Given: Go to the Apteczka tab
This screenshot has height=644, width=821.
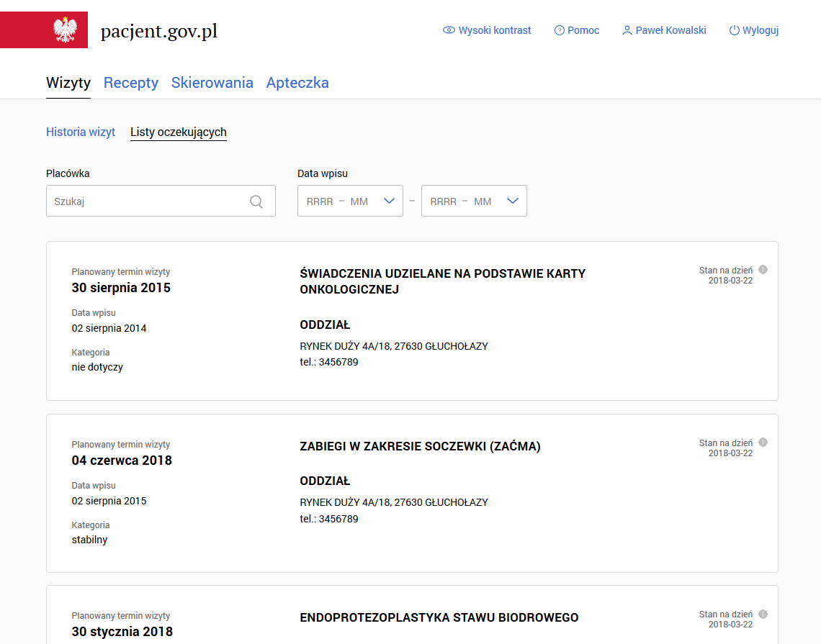Looking at the screenshot, I should pyautogui.click(x=297, y=83).
